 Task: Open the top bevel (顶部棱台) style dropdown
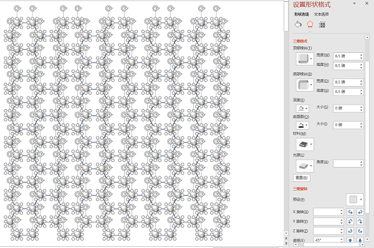coord(305,59)
